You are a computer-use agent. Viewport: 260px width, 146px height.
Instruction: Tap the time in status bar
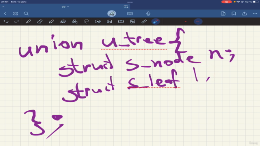pyautogui.click(x=4, y=2)
